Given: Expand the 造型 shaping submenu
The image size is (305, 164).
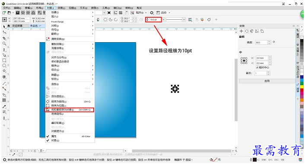Looking at the screenshot, I should 70,84.
